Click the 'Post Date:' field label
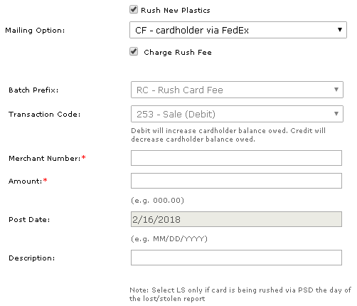357x306 pixels. (29, 220)
